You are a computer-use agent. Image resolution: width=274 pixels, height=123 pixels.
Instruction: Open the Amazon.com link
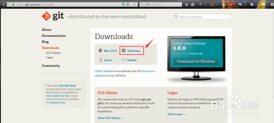coord(58,102)
